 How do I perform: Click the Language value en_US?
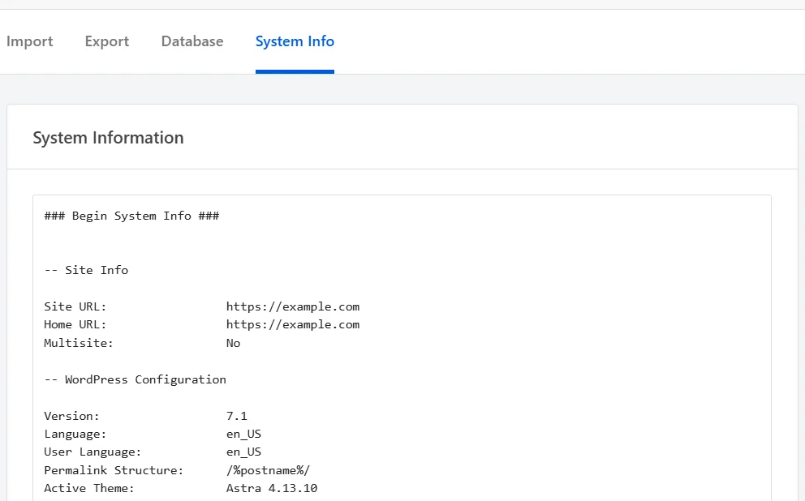tap(243, 434)
